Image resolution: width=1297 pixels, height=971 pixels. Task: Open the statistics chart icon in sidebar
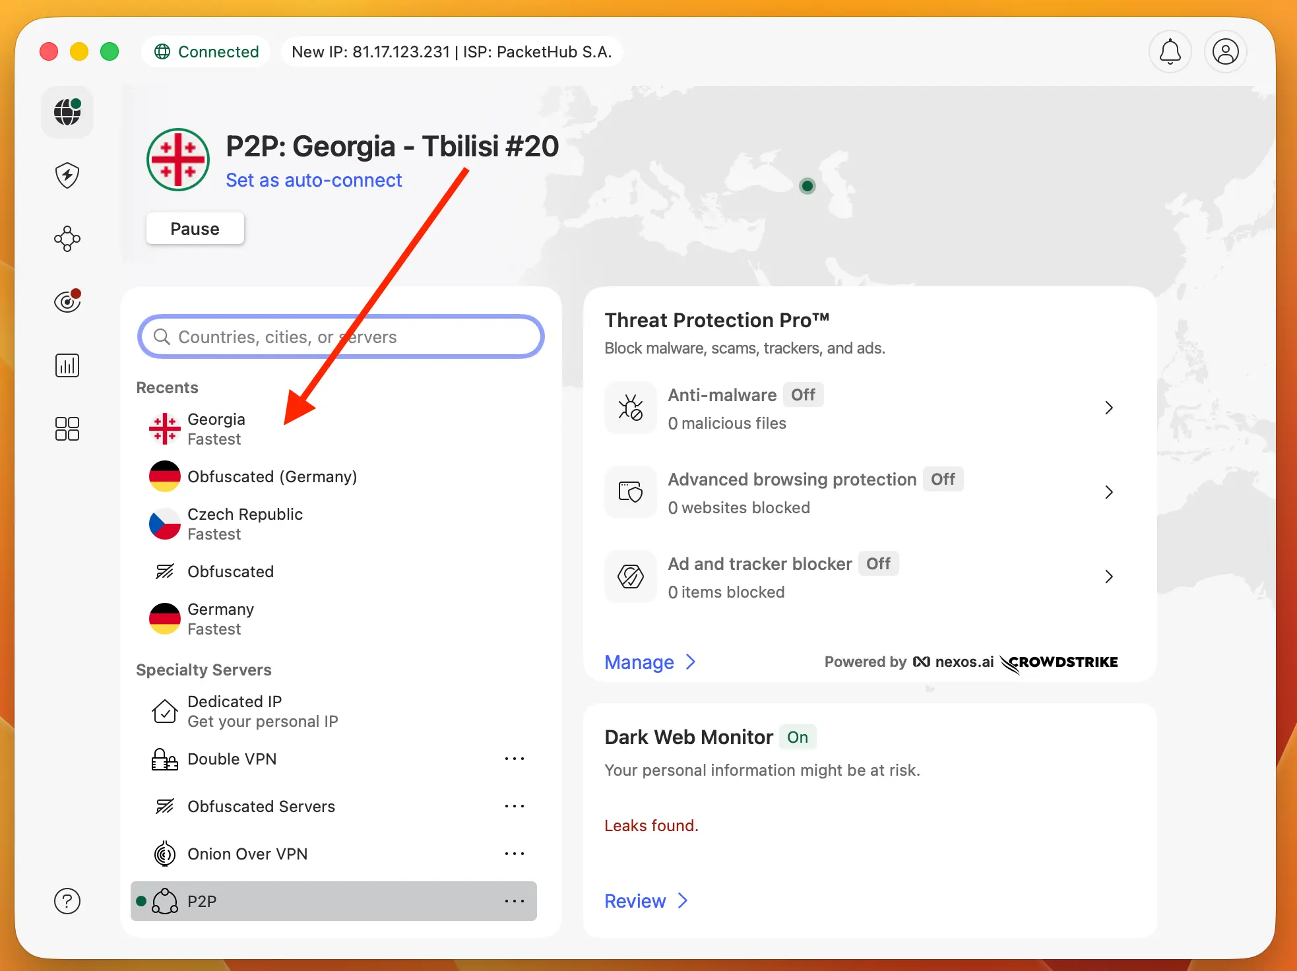pyautogui.click(x=67, y=365)
